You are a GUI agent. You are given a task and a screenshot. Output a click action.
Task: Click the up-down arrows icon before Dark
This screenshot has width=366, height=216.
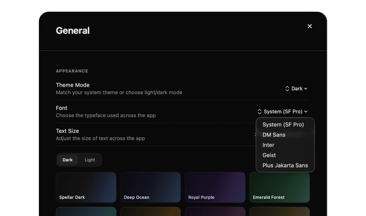pyautogui.click(x=287, y=89)
